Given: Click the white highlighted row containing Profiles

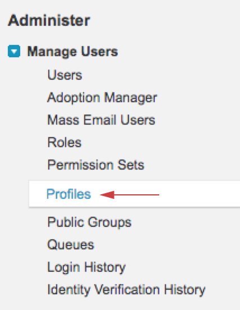Looking at the screenshot, I should (135, 194).
